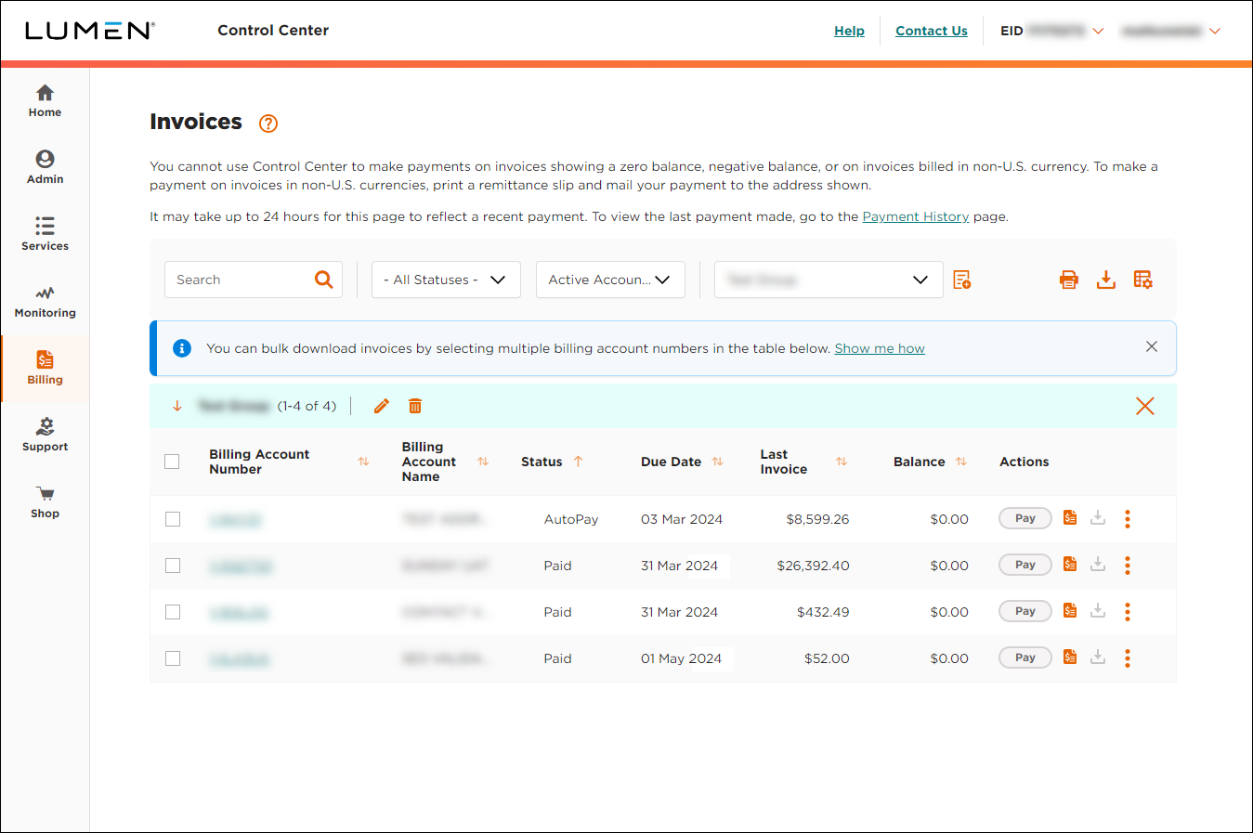Screen dimensions: 1253x833
Task: Download the invoices list from toolbar
Action: click(1105, 280)
